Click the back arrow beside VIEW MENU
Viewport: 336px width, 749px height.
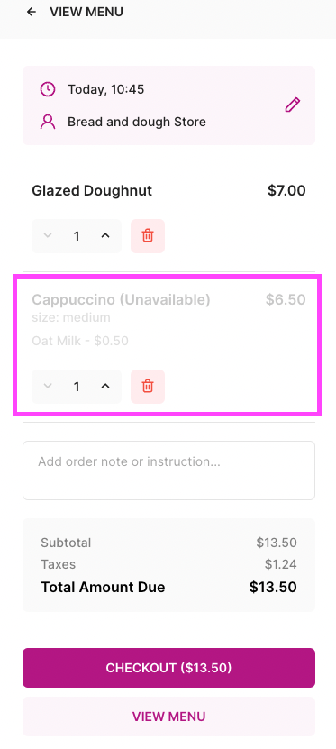[32, 12]
